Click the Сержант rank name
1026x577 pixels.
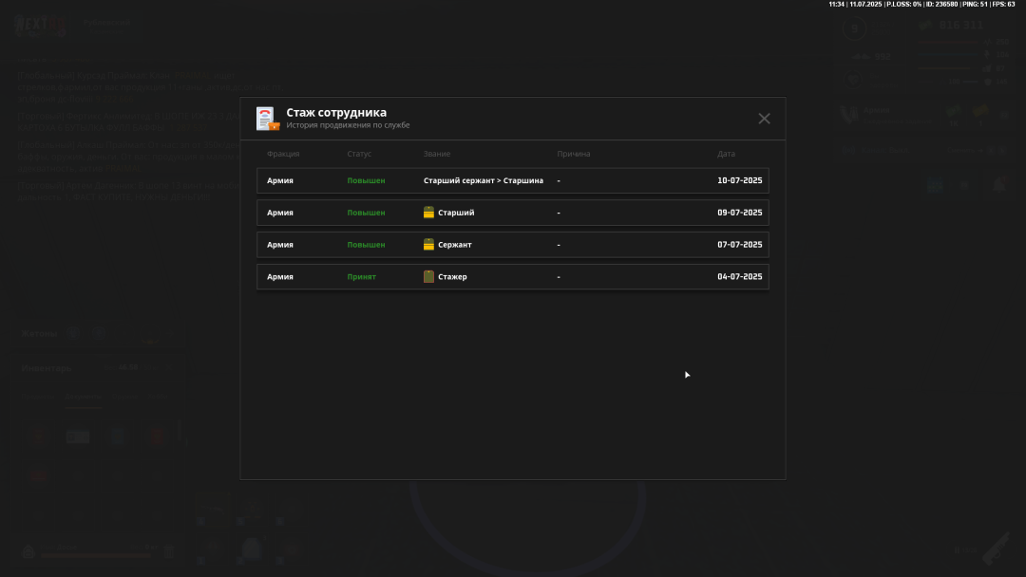pyautogui.click(x=455, y=245)
